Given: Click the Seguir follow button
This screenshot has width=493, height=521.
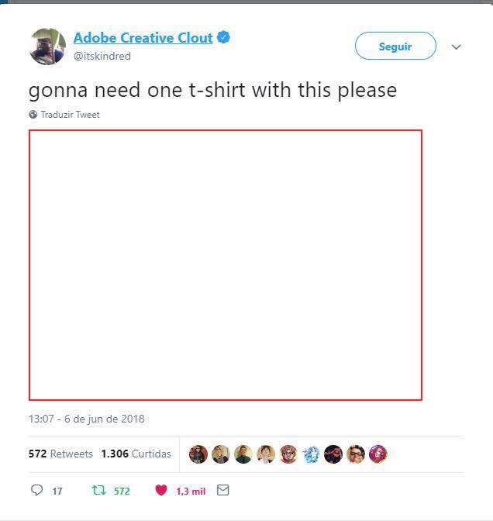Looking at the screenshot, I should [395, 46].
